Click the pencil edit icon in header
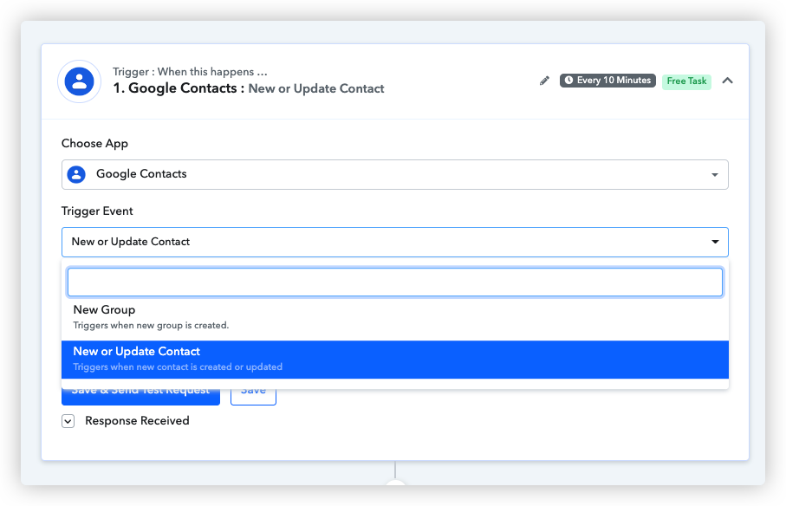 (x=544, y=81)
